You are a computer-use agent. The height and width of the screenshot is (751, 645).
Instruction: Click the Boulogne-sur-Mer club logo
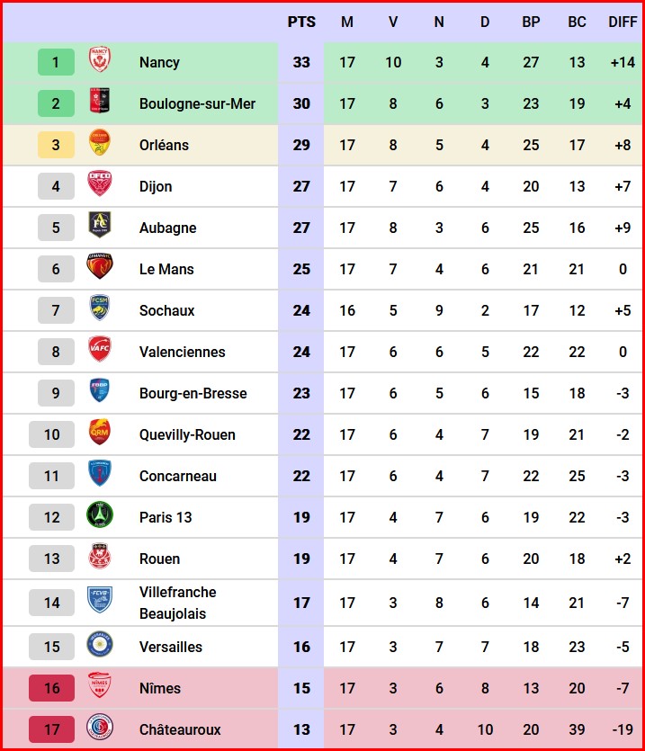pyautogui.click(x=99, y=103)
